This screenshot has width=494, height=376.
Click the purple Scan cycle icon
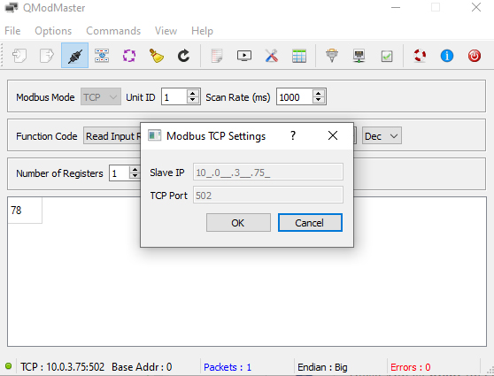(x=129, y=56)
